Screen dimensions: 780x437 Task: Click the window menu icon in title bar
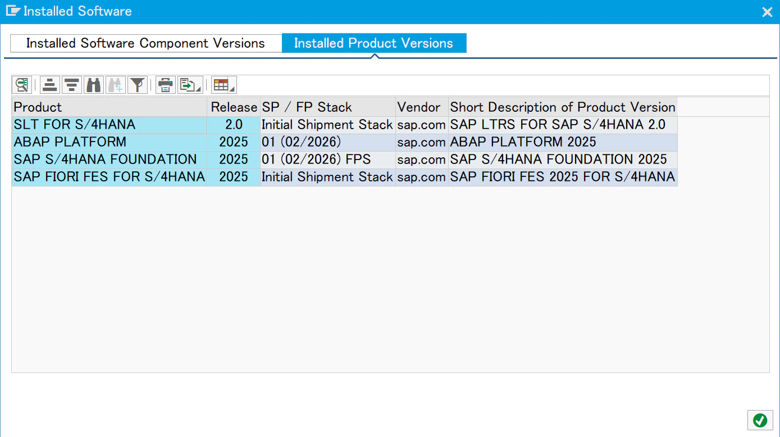13,11
